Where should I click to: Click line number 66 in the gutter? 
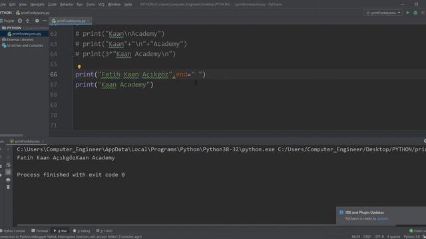[53, 74]
